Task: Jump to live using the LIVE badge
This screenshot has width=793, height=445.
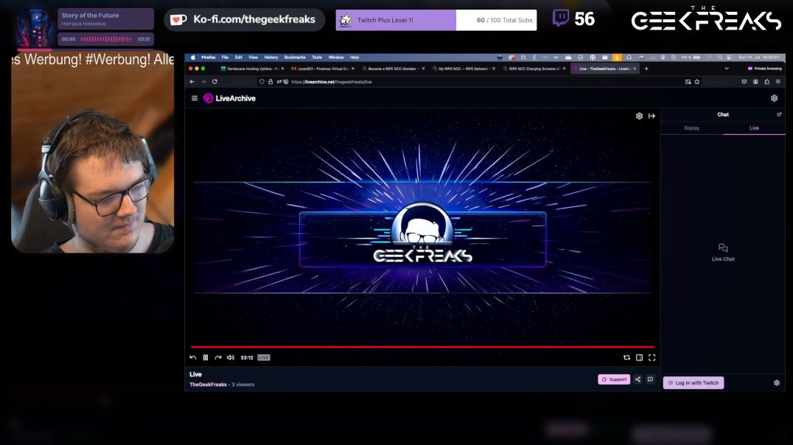Action: 264,357
